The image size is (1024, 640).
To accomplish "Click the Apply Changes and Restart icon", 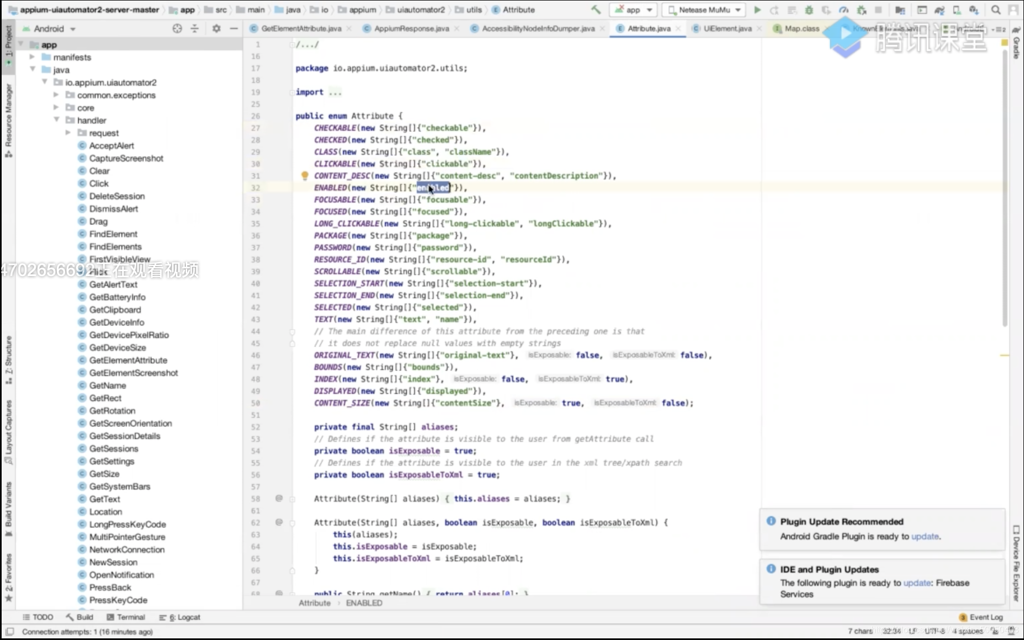I will pyautogui.click(x=774, y=10).
